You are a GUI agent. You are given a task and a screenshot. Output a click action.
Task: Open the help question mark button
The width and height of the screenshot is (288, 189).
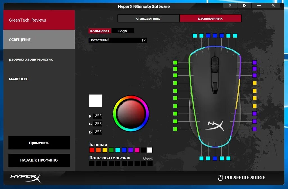pyautogui.click(x=230, y=5)
